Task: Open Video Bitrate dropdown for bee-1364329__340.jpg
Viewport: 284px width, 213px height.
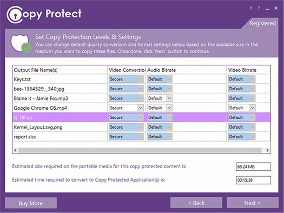Action: (x=242, y=89)
